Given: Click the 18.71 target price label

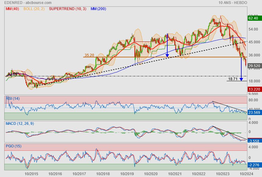Looking at the screenshot, I should click(x=232, y=79).
